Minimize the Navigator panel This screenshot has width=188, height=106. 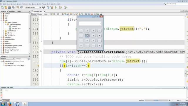[x=29, y=56]
